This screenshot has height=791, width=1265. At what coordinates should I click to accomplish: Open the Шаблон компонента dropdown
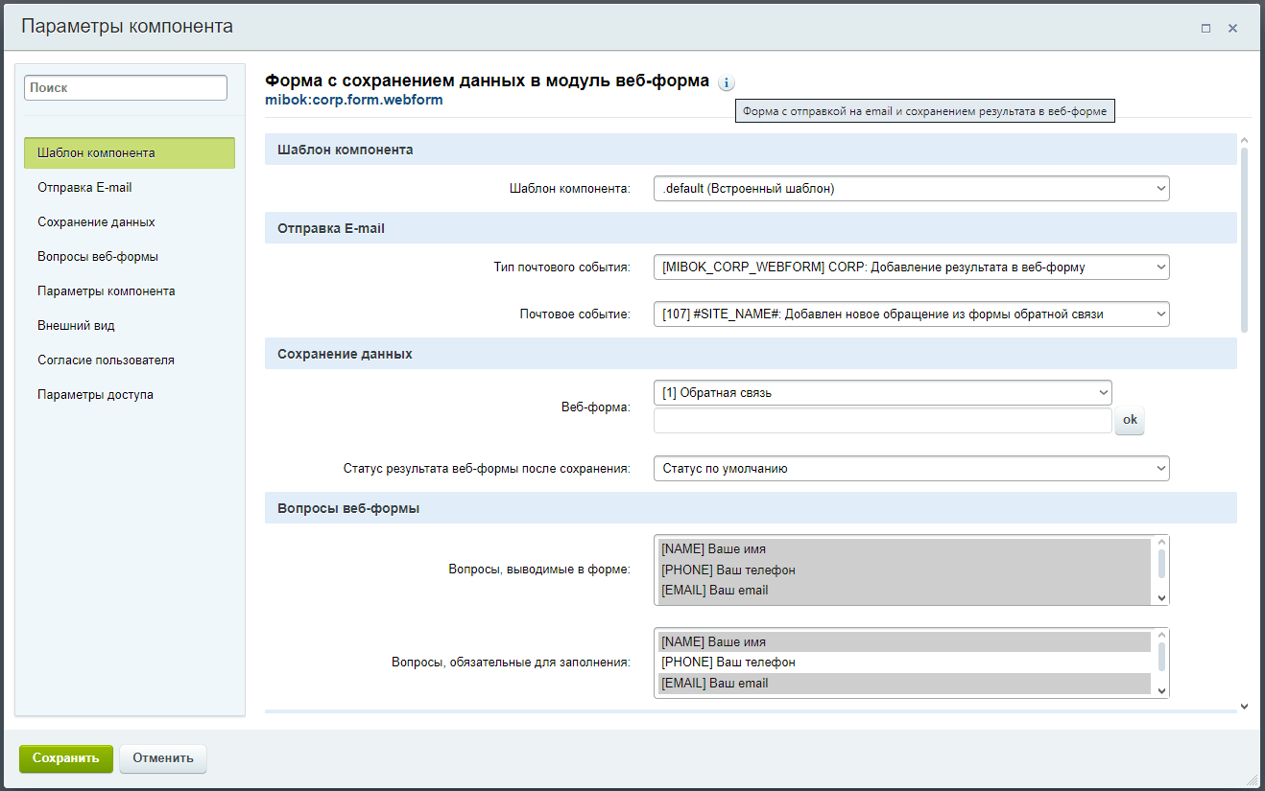[911, 189]
